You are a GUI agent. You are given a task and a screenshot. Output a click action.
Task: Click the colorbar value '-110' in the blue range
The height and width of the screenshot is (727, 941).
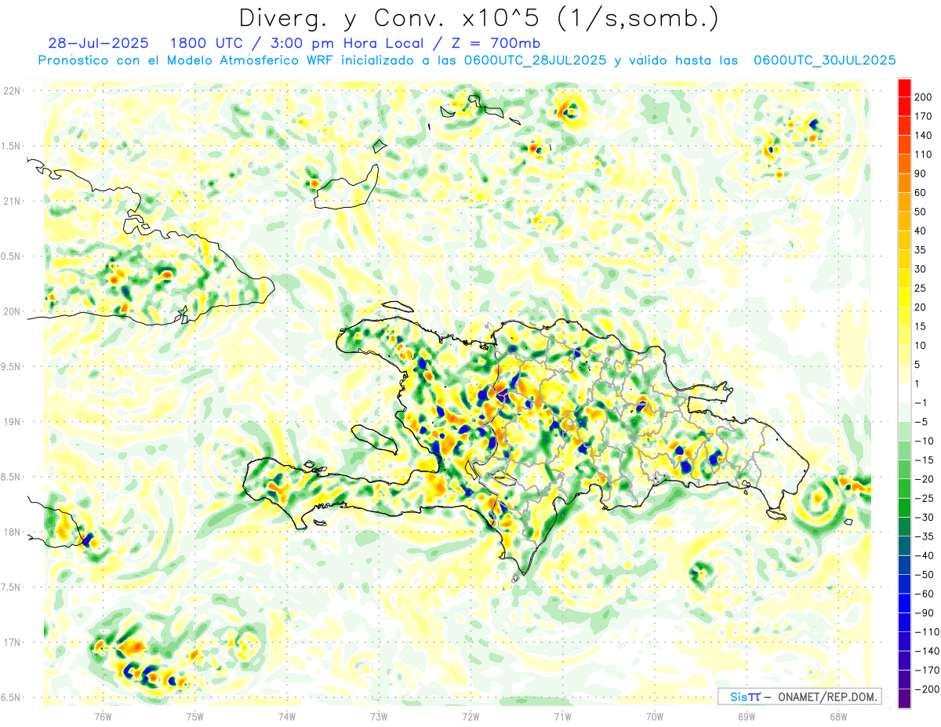coord(928,632)
